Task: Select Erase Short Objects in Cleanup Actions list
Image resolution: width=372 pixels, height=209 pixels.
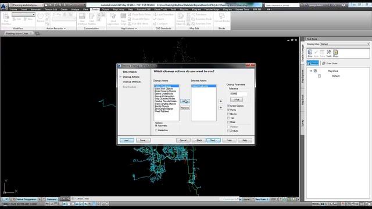Action: 164,89
